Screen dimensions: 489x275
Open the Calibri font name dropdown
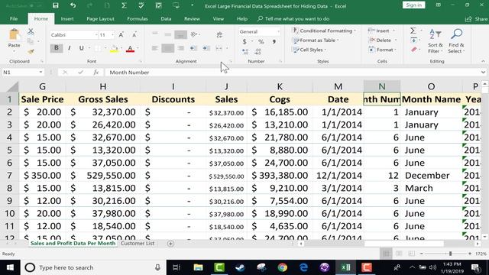coord(96,35)
